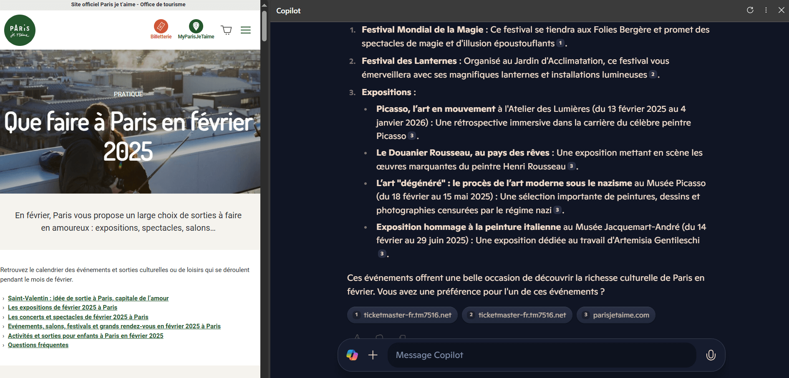This screenshot has width=789, height=378.
Task: Click 'Que faire à Paris en février 2025' heading
Action: 129,136
